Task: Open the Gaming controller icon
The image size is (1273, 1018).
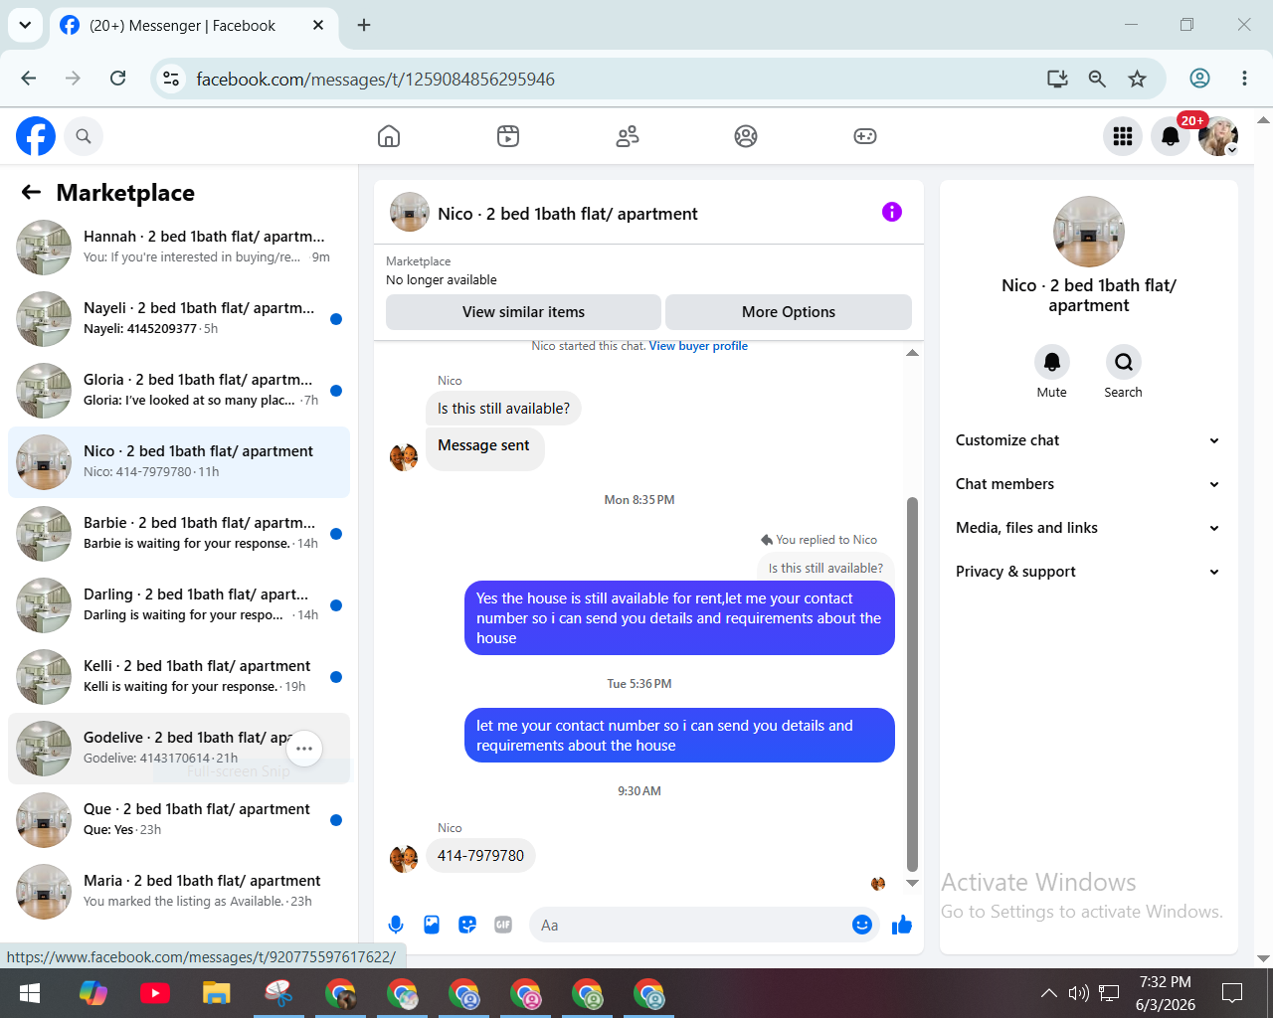Action: tap(865, 136)
